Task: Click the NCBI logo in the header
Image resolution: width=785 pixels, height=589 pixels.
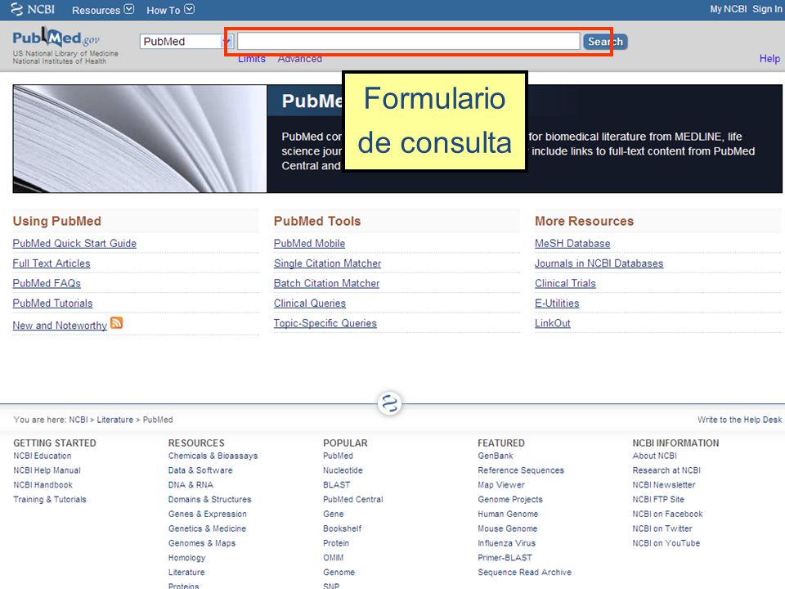Action: (33, 9)
